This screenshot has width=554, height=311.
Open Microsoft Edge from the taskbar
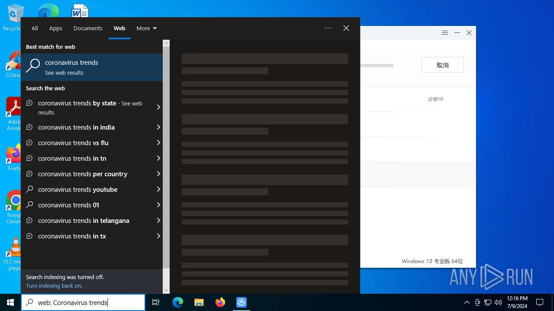[178, 302]
